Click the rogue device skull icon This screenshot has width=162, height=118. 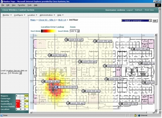click(x=56, y=87)
